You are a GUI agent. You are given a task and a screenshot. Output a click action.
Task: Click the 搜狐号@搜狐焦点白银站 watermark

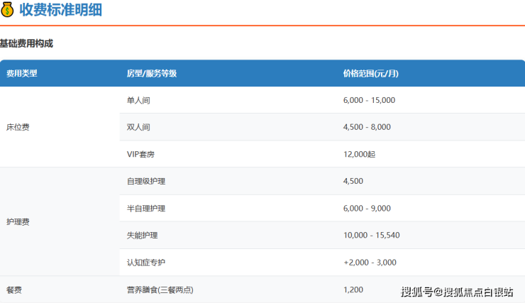(x=458, y=292)
